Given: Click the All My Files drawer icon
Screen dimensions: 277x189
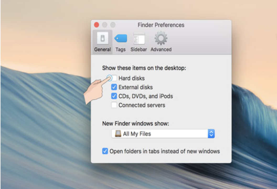Looking at the screenshot, I should [x=118, y=134].
